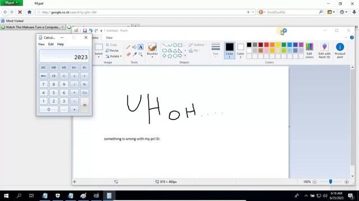Click the browser Stop loading X icon
The width and height of the screenshot is (359, 201).
tap(20, 12)
